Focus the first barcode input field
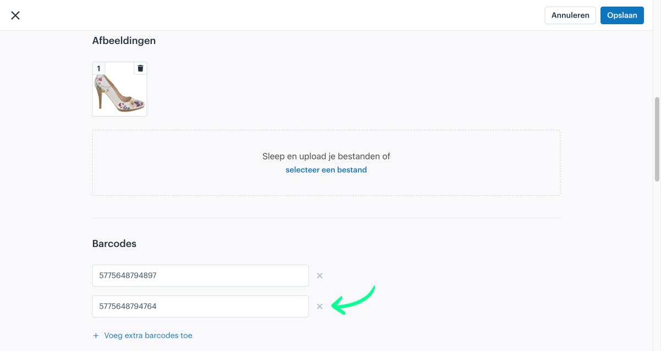The height and width of the screenshot is (351, 661). (x=200, y=276)
